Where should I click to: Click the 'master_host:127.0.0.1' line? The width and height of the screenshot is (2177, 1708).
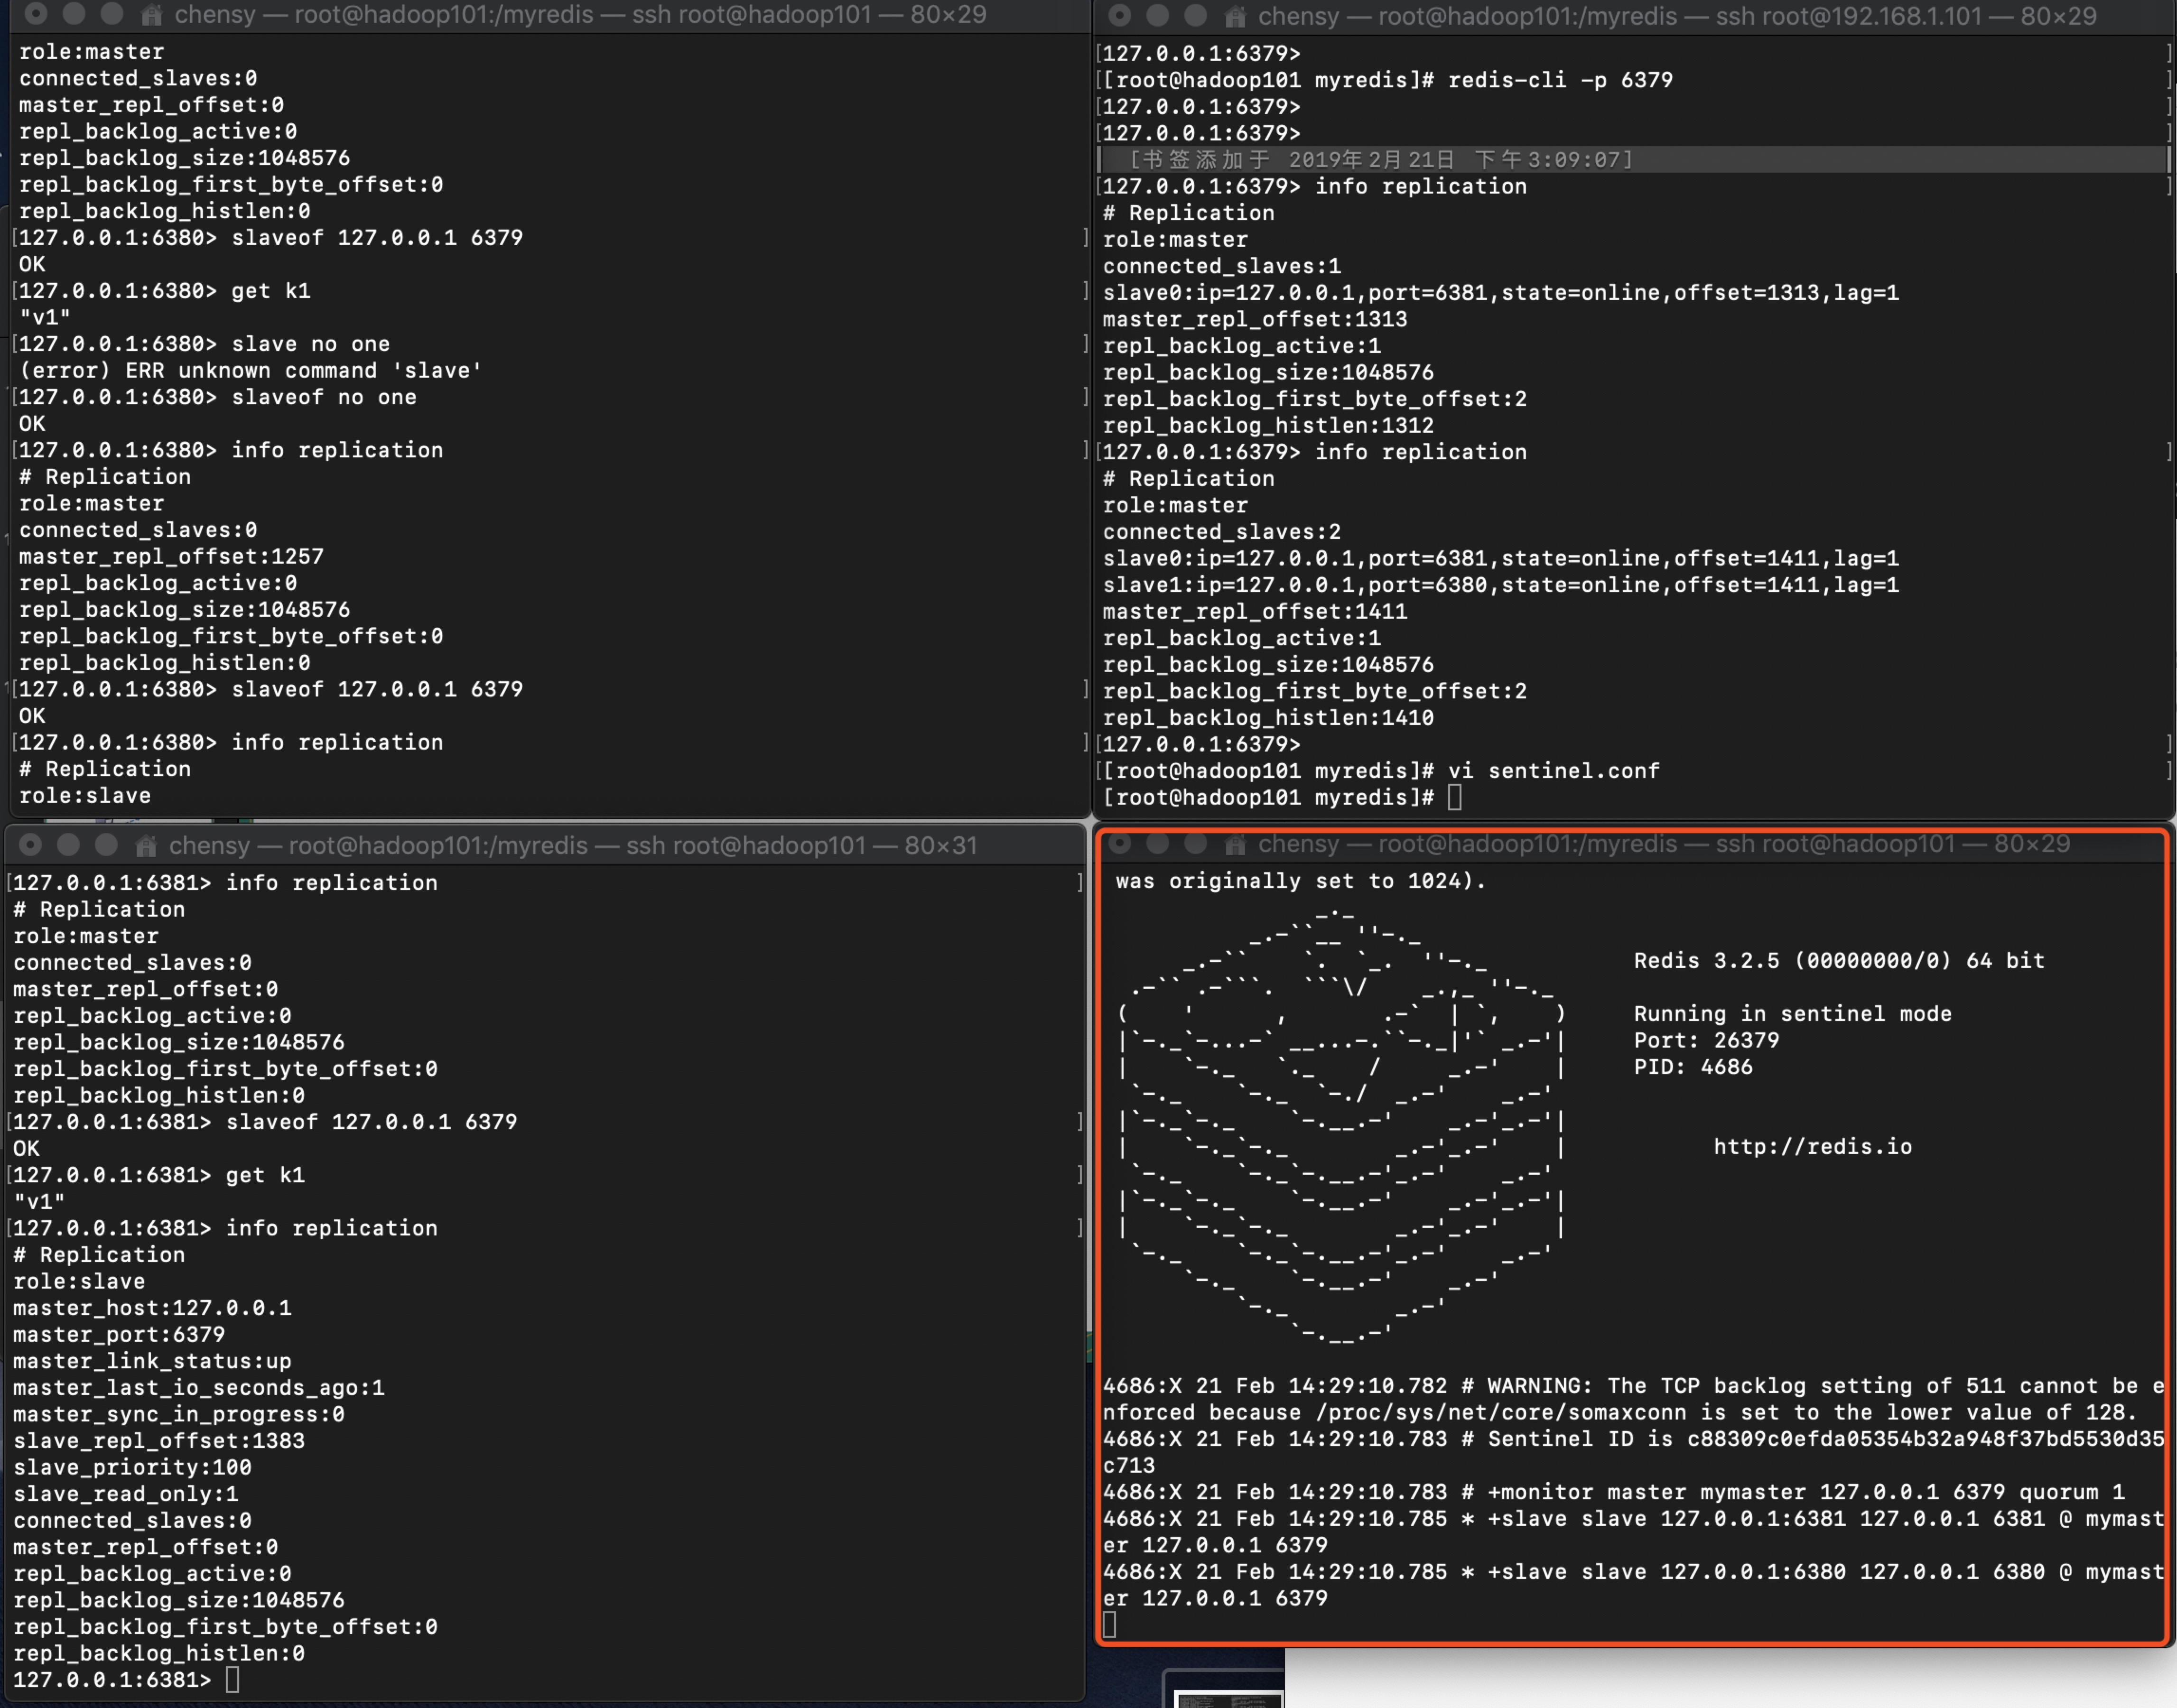pos(151,1308)
